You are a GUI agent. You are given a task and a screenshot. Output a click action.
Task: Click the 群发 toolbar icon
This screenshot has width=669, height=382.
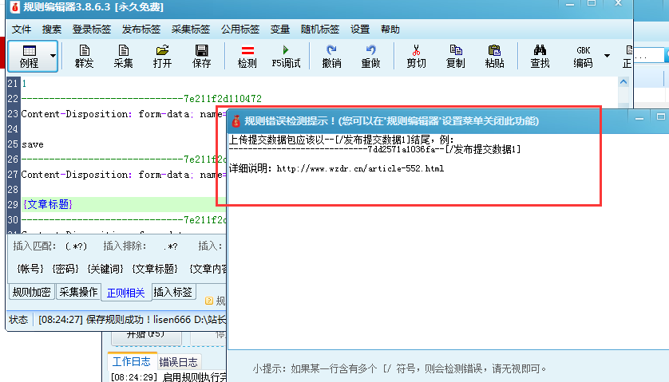click(x=84, y=56)
